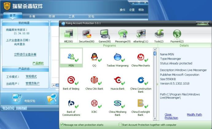Screen dimensions: 212x129
Task: Select Bank of Communications icon
Action: click(71, 103)
